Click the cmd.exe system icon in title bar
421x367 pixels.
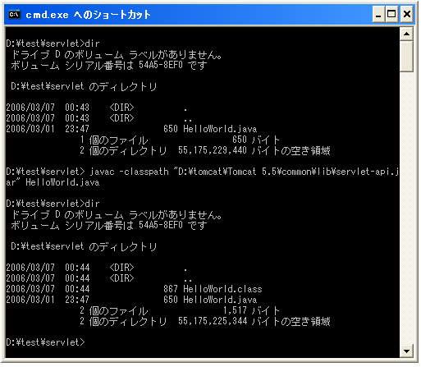[14, 14]
